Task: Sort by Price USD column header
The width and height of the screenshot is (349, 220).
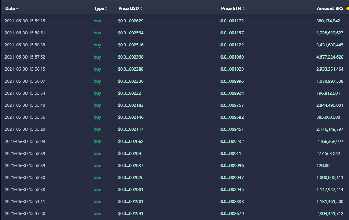Action: click(130, 9)
